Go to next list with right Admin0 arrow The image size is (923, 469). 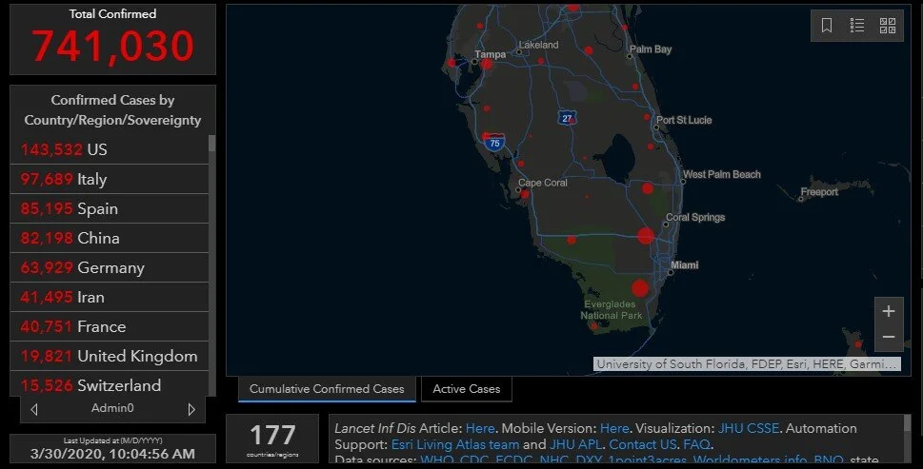pyautogui.click(x=191, y=409)
